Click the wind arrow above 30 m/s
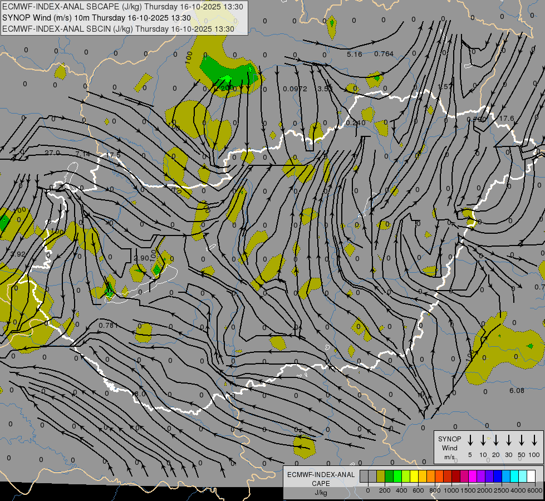 click(x=508, y=440)
